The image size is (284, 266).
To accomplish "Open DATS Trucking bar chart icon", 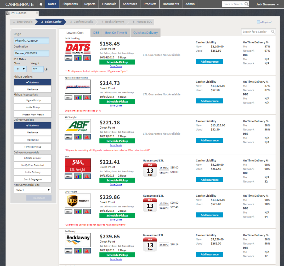I will (x=78, y=58).
